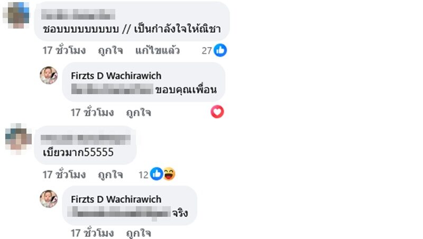Open the red heart reaction on ขอบคุณเพื่อน reply
Image resolution: width=423 pixels, height=239 pixels.
pos(217,112)
